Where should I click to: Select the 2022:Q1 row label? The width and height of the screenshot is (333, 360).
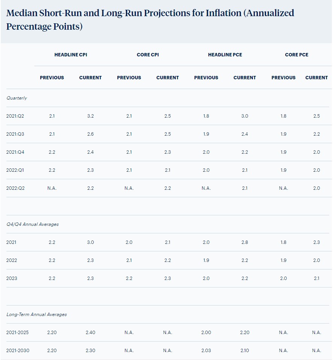15,170
